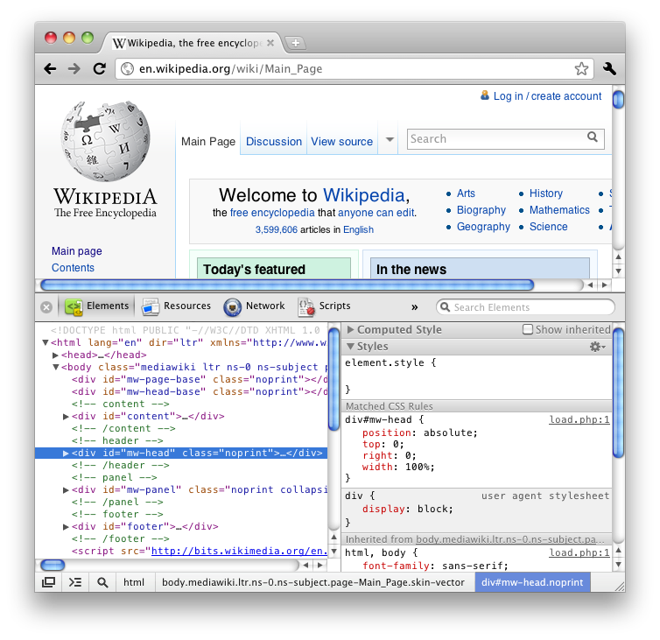This screenshot has height=640, width=660.
Task: Open the Network panel
Action: pos(254,306)
